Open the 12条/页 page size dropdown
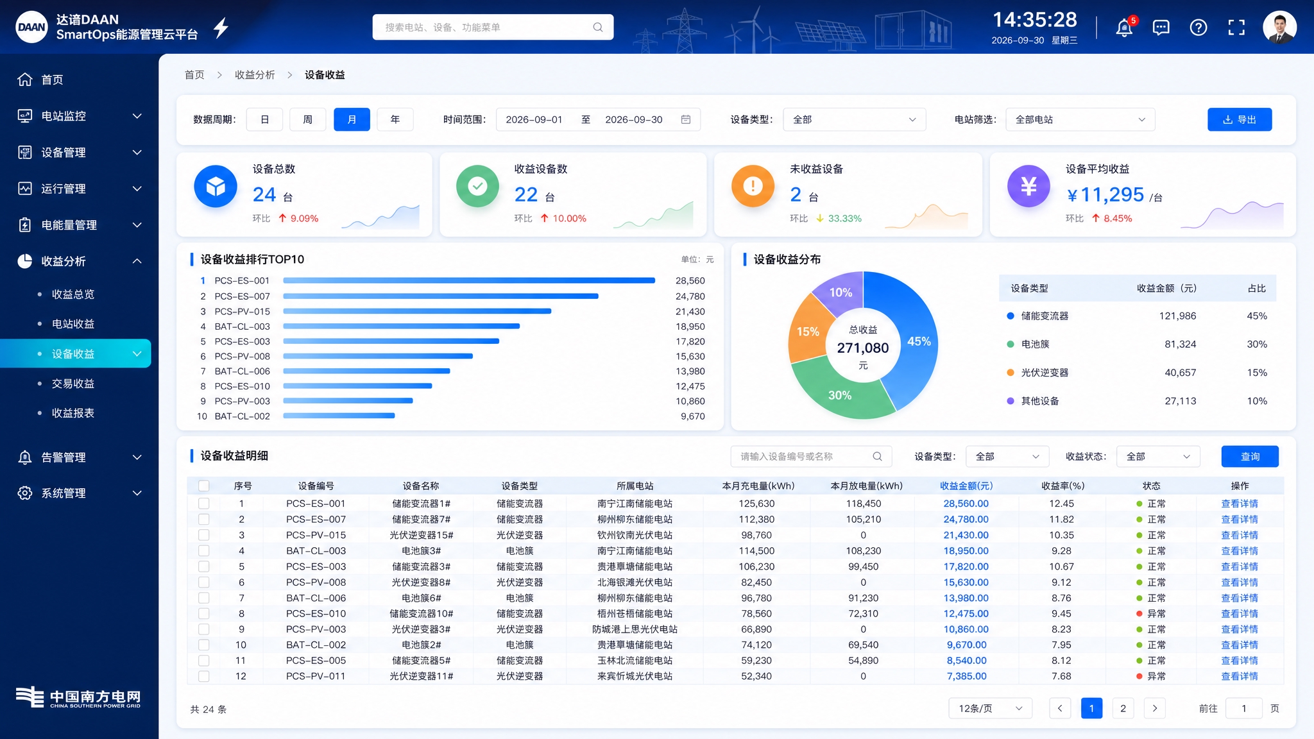The height and width of the screenshot is (739, 1314). click(990, 708)
